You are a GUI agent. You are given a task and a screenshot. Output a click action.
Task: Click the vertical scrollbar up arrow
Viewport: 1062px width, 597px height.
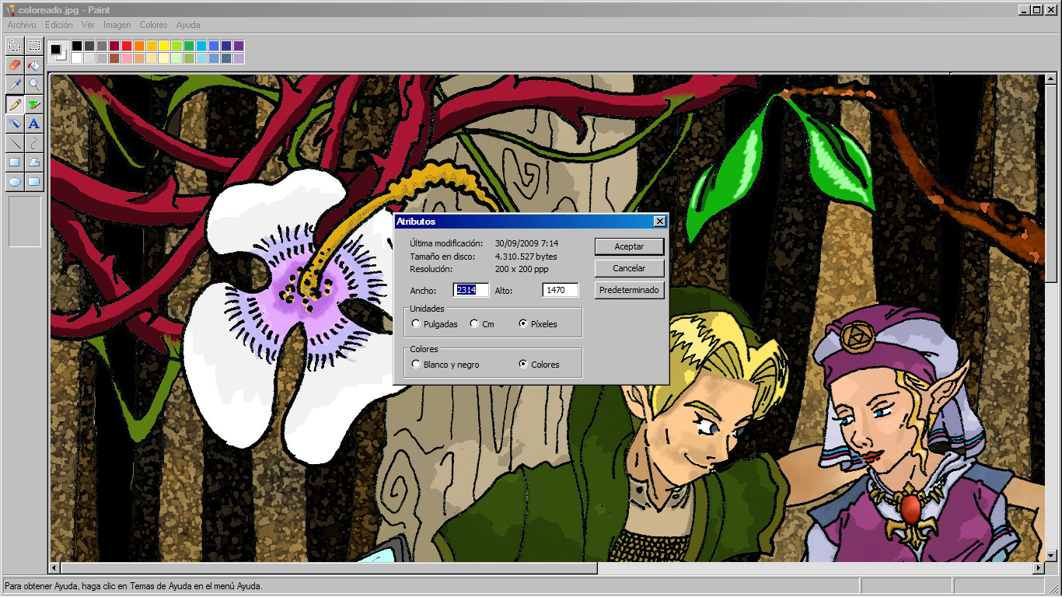[x=1050, y=79]
